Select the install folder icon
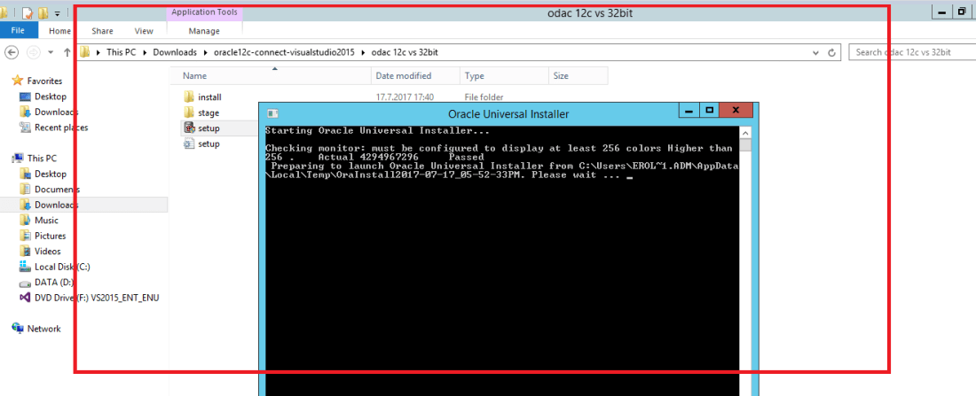The height and width of the screenshot is (396, 976). point(189,97)
